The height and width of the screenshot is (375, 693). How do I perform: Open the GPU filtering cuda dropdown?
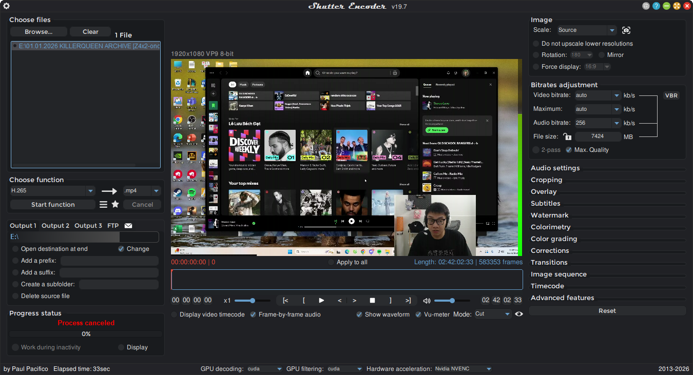click(344, 369)
